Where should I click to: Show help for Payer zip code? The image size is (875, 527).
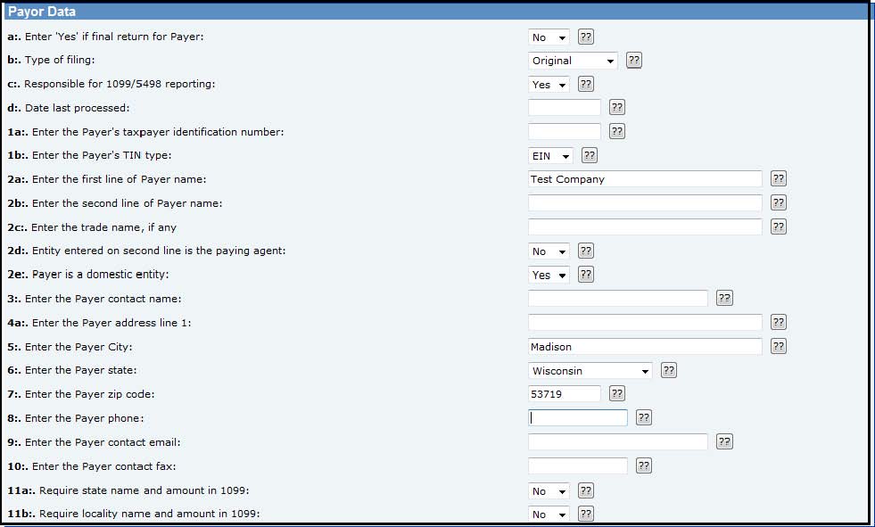click(x=617, y=393)
